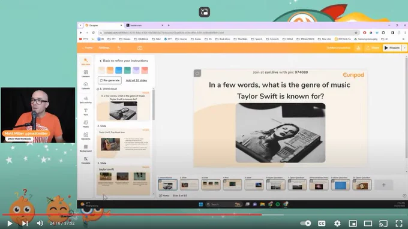Switch to the Designer browser tab
The height and width of the screenshot is (229, 408).
coord(104,25)
